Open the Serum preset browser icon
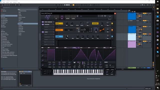Image resolution: width=160 pixels, height=90 pixels. 102,16
